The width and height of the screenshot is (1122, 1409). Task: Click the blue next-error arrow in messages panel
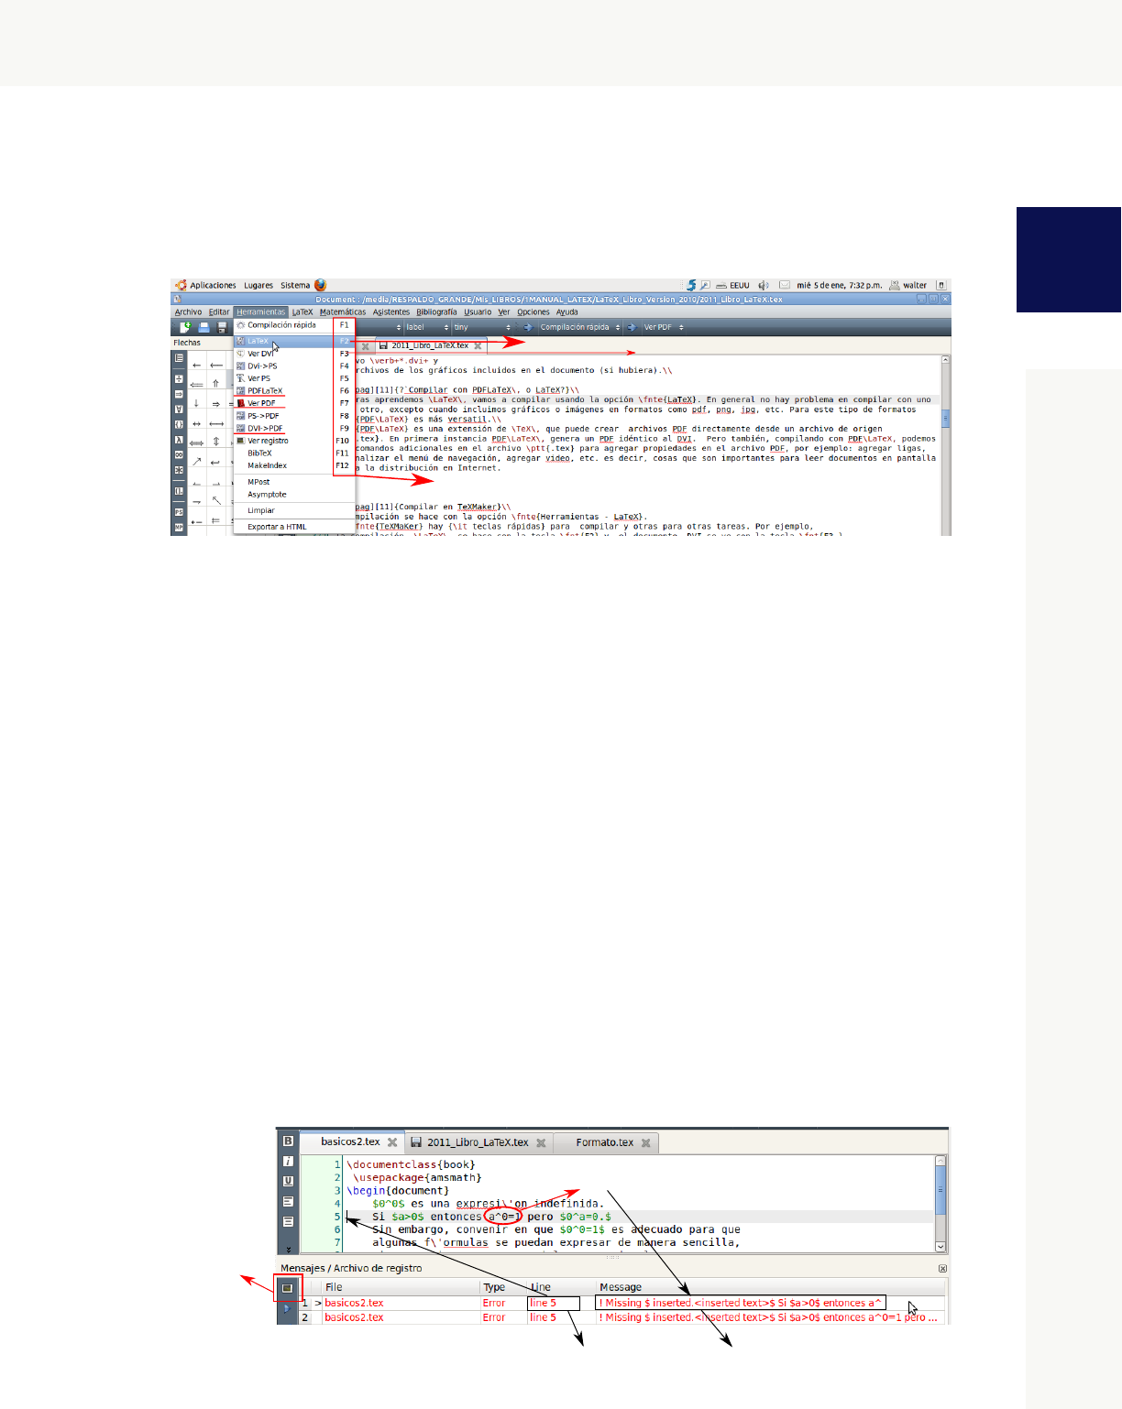click(287, 1308)
